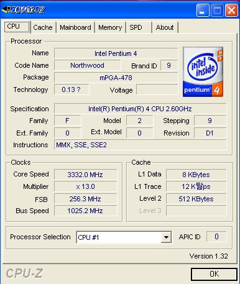The height and width of the screenshot is (284, 240).
Task: Click the FSB value 256.3 MHz
Action: 85,199
